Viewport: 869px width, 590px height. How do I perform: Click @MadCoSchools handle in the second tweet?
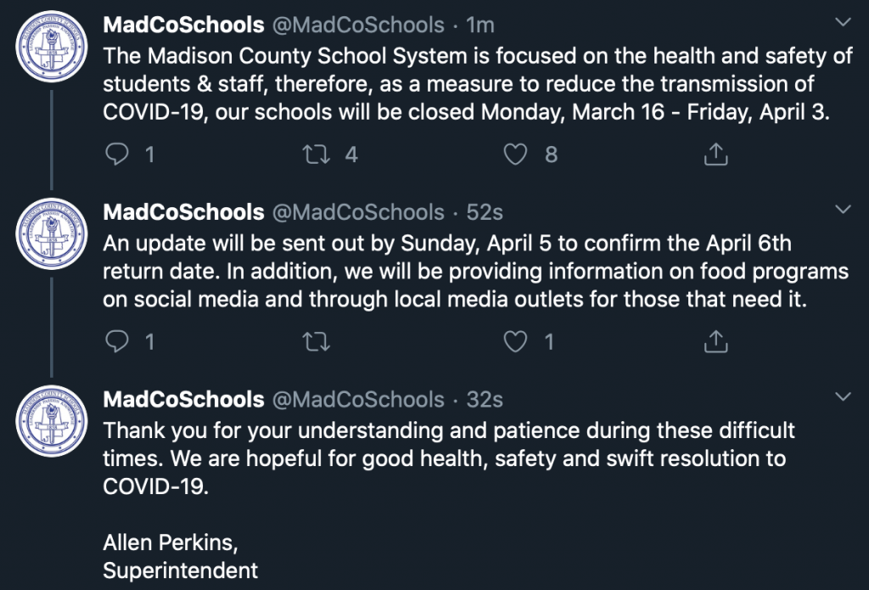[358, 212]
